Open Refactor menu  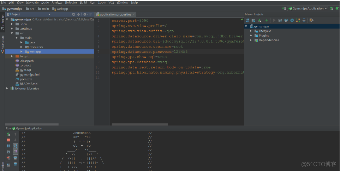point(71,2)
